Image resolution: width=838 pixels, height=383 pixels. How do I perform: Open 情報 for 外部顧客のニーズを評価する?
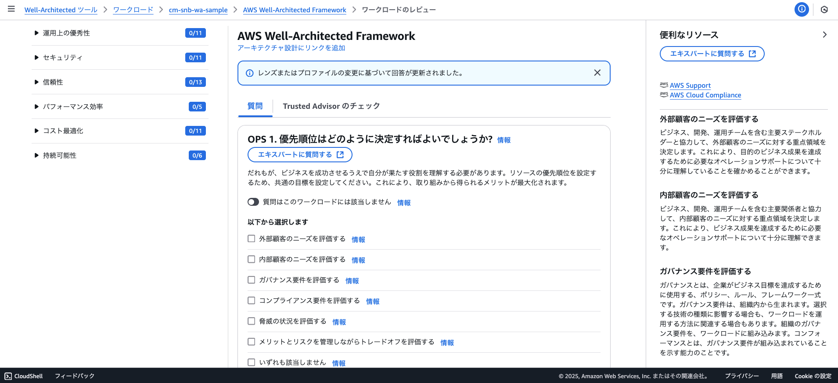[358, 240]
